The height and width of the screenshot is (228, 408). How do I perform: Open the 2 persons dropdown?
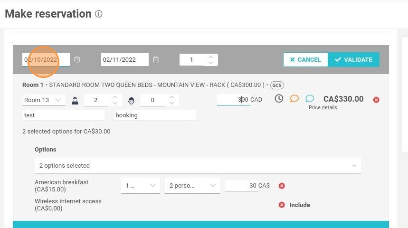(x=192, y=186)
